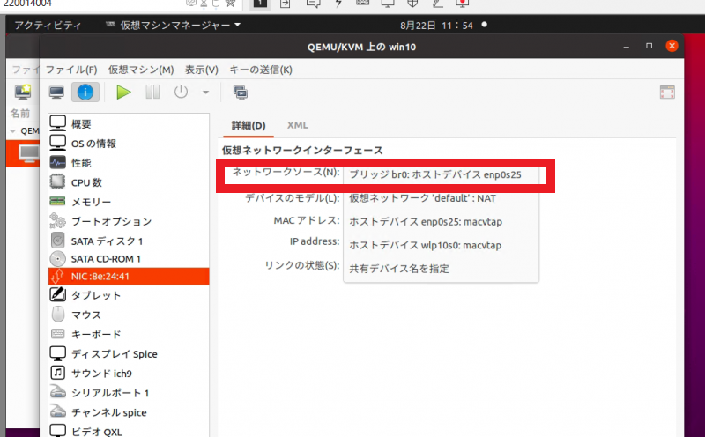Click the new virtual machine icon
The image size is (705, 437).
pos(23,92)
